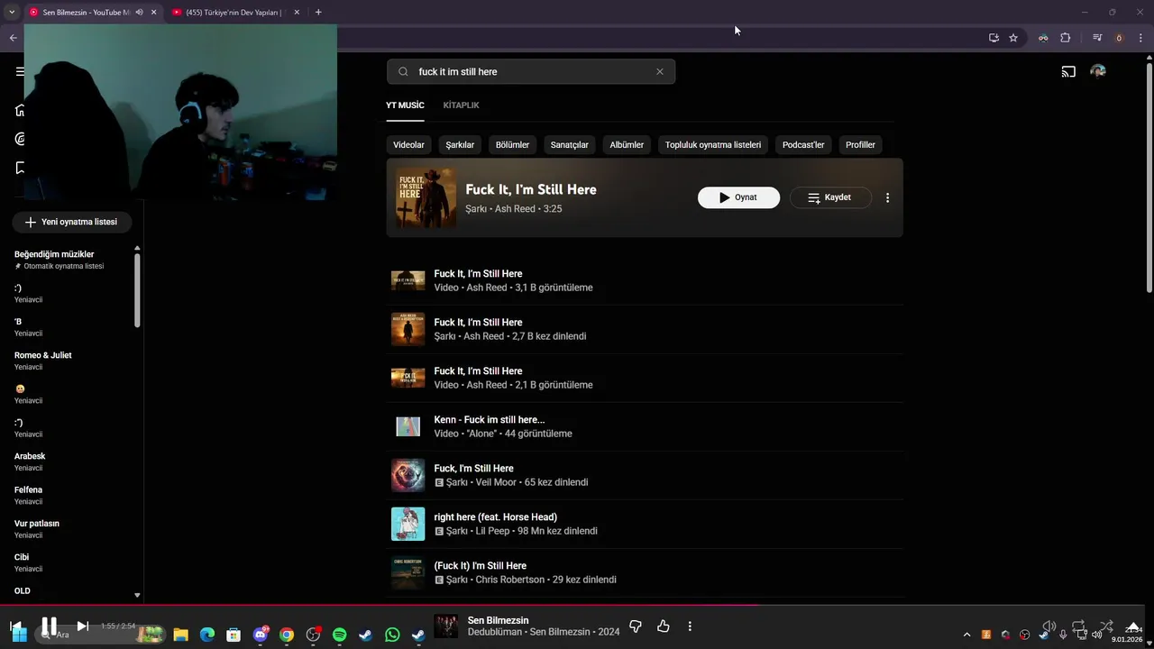Switch to the Türkiye'nin Dev Yapıları tab
Image resolution: width=1154 pixels, height=649 pixels.
tap(233, 13)
